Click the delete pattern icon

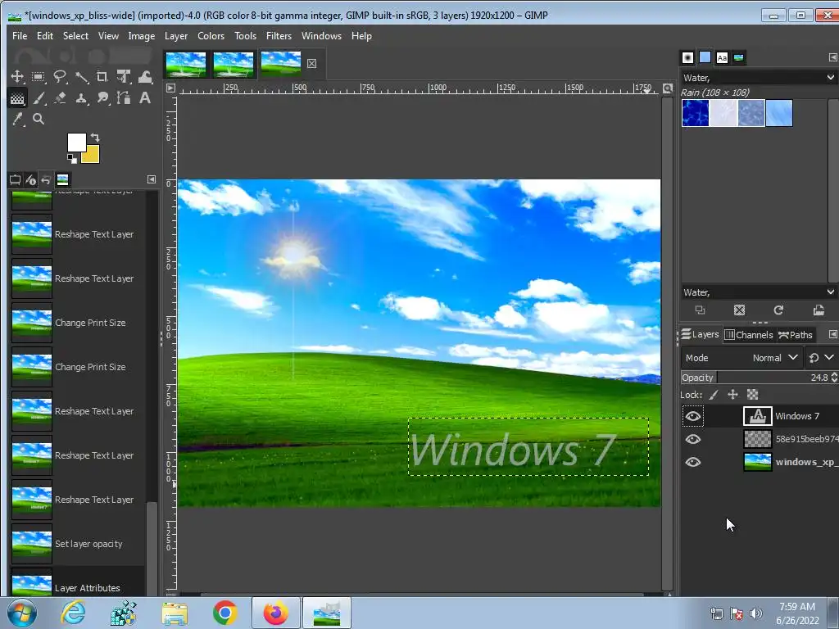(x=740, y=310)
